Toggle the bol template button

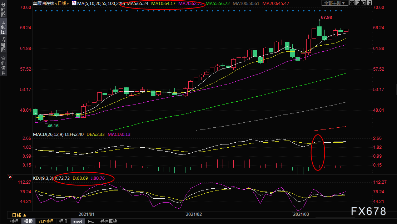tap(91, 221)
